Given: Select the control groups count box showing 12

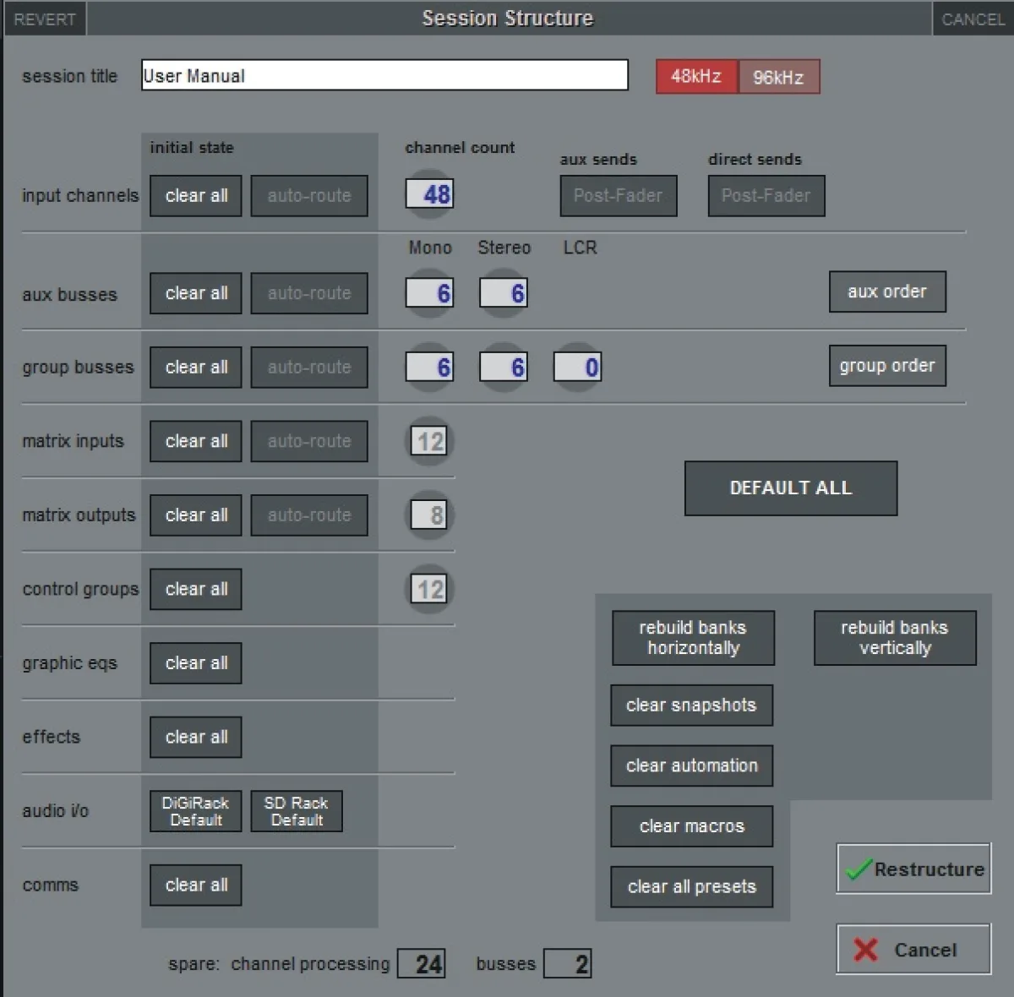Looking at the screenshot, I should 430,589.
